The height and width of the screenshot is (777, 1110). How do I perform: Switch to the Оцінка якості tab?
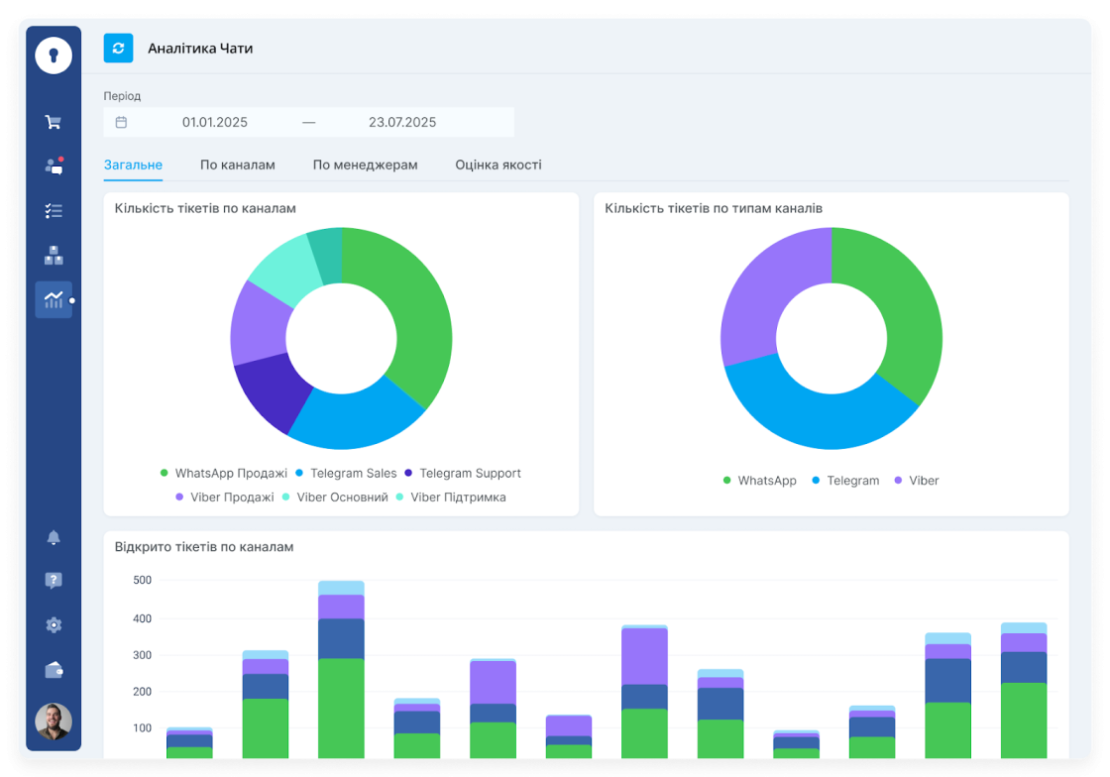coord(498,166)
